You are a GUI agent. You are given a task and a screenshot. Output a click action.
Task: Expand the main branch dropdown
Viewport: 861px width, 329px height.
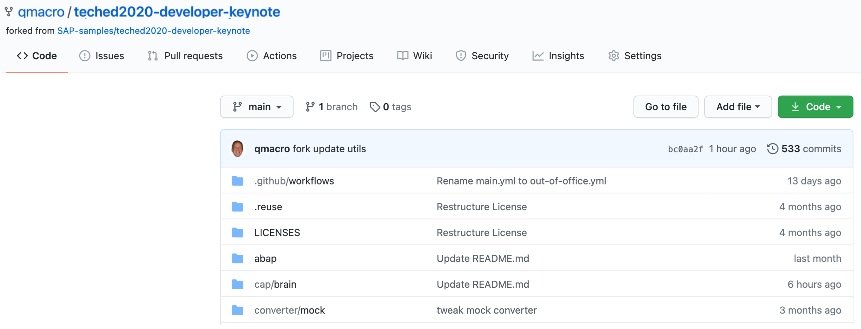(x=257, y=107)
